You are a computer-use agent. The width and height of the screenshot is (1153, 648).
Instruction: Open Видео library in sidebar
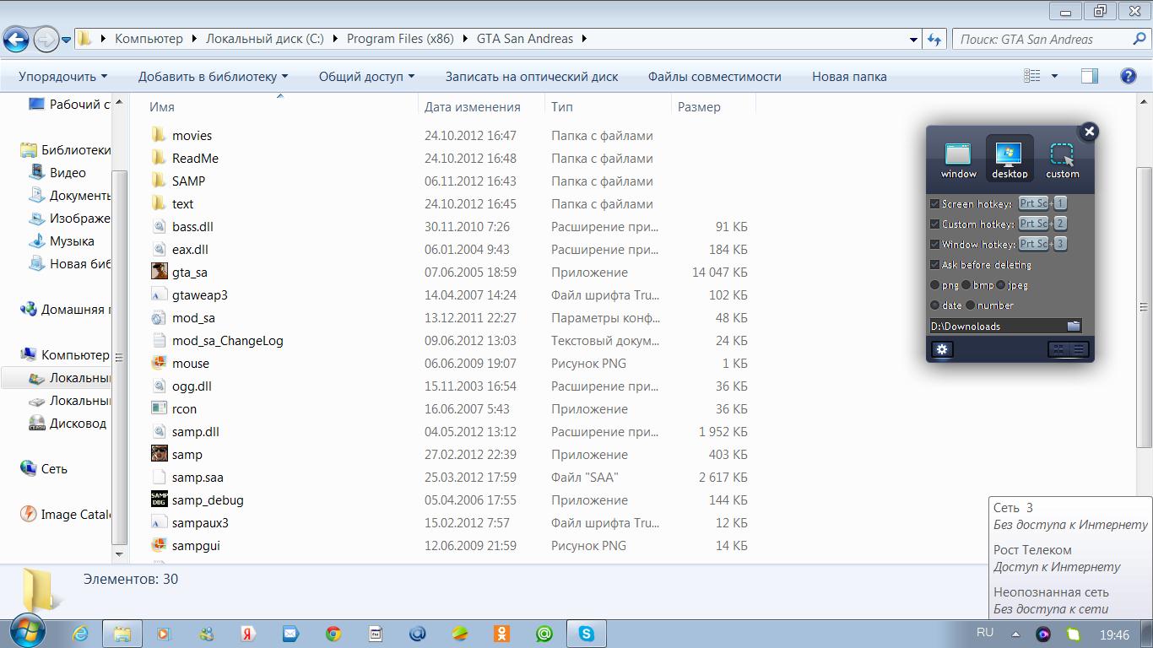point(68,172)
